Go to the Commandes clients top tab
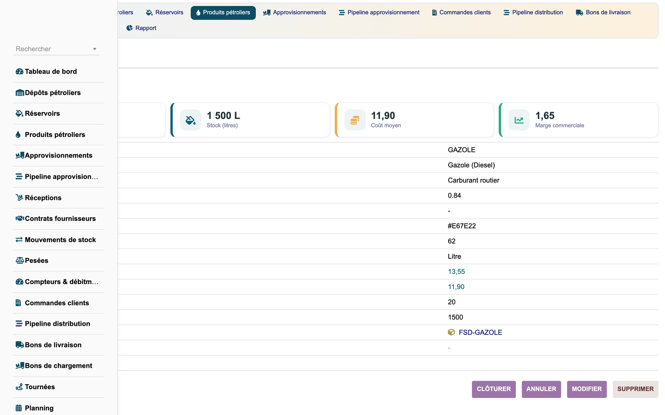 (x=461, y=12)
